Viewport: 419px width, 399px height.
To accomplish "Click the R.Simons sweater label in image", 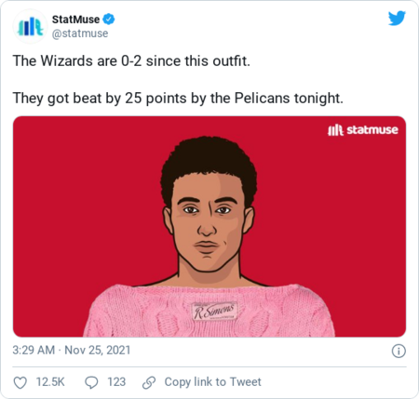I will 214,311.
